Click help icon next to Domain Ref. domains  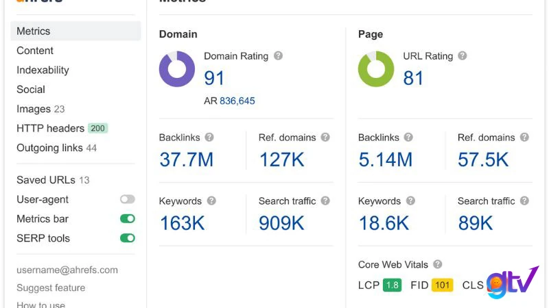[325, 138]
